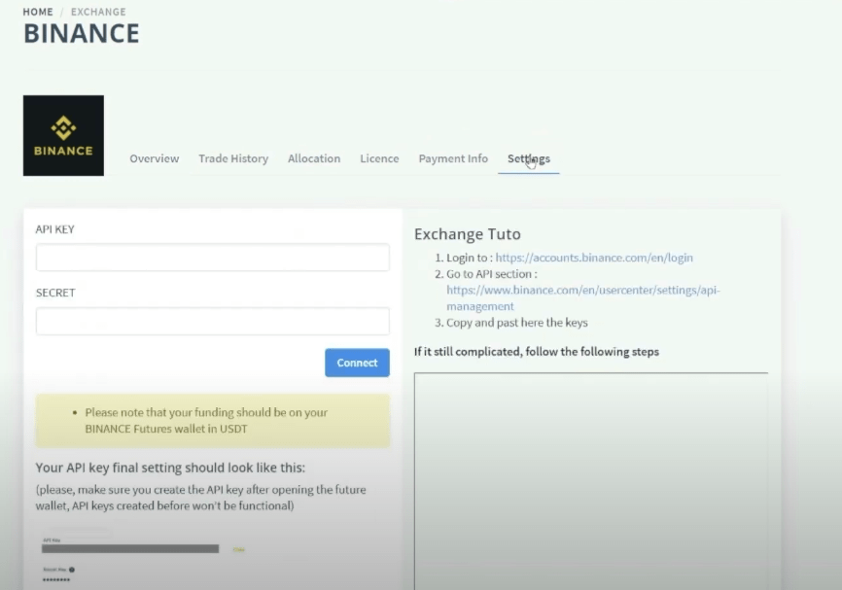Screen dimensions: 842x590
Task: Click the blue Connect button
Action: [x=357, y=363]
